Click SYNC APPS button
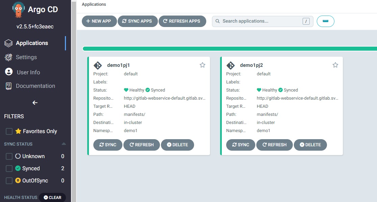This screenshot has width=377, height=202. (x=138, y=21)
